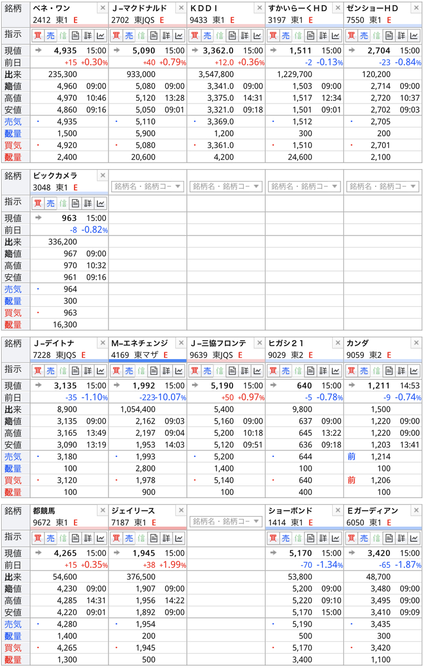Viewport: 424px width, 668px height.
Task: Click the 売 sell icon for すかいらーくHD
Action: click(x=285, y=36)
